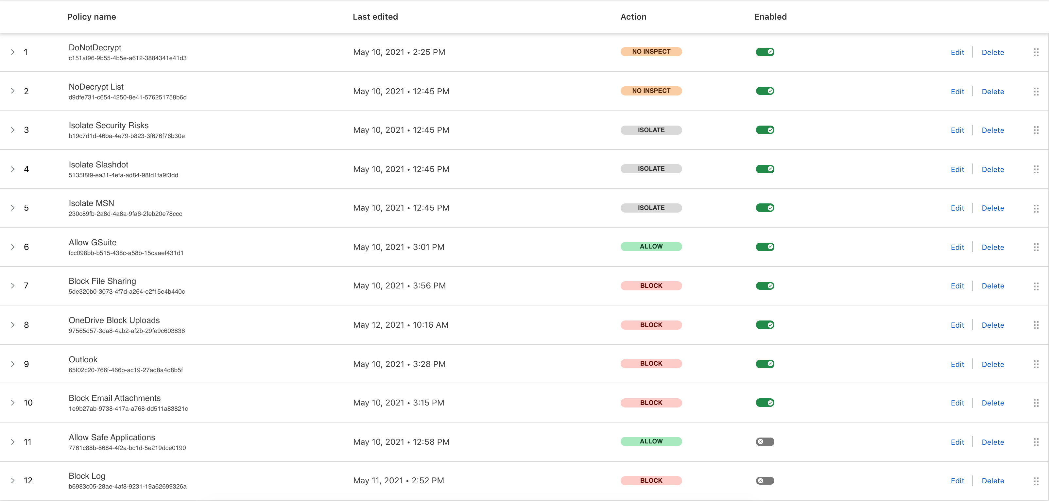Expand policy row 1 DoNotDecrypt chevron
Image resolution: width=1049 pixels, height=501 pixels.
tap(13, 52)
